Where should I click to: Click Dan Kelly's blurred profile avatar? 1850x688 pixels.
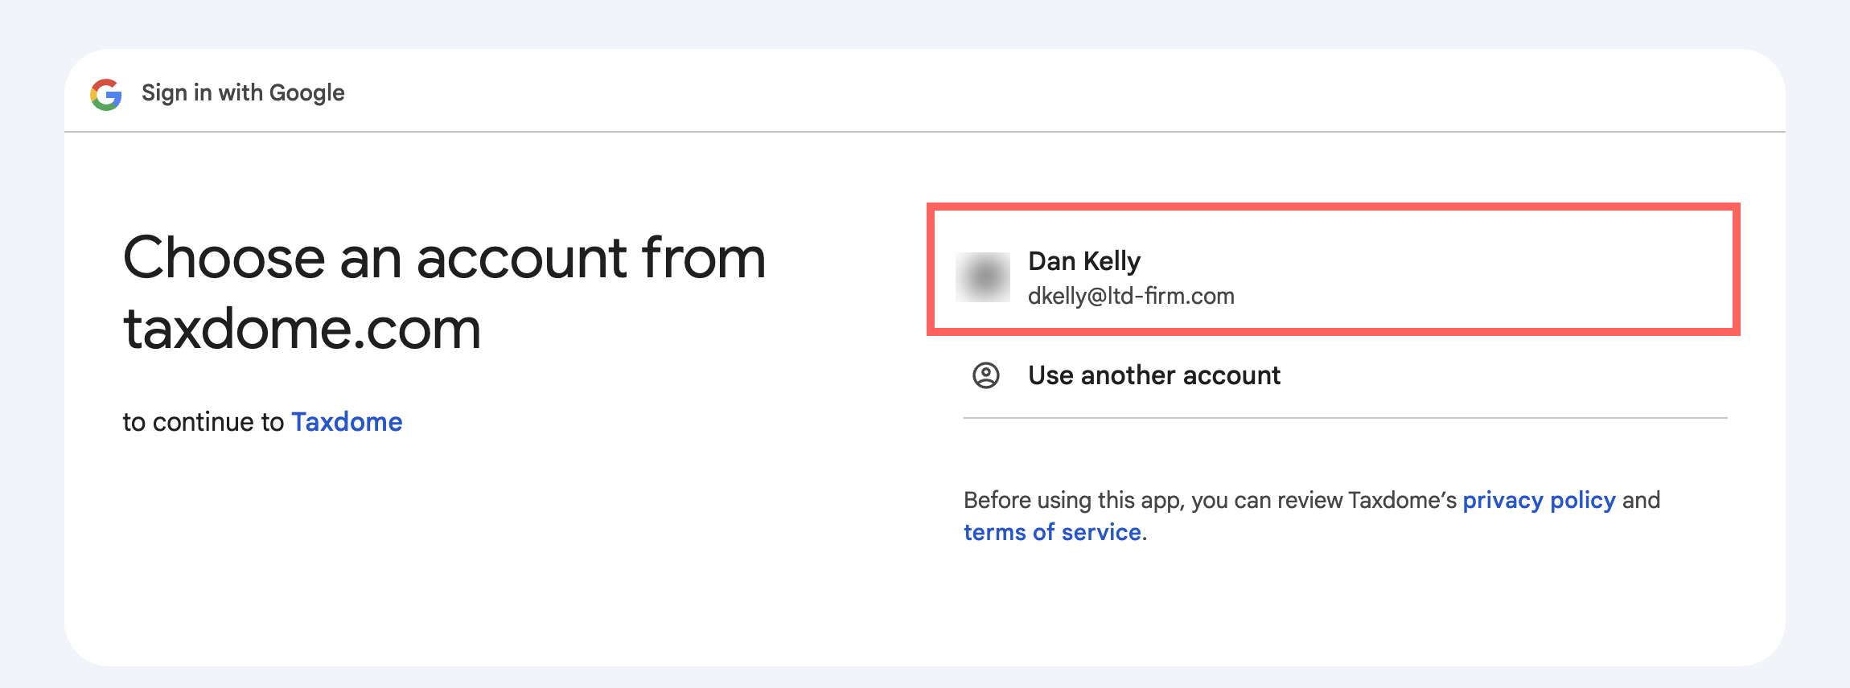983,277
